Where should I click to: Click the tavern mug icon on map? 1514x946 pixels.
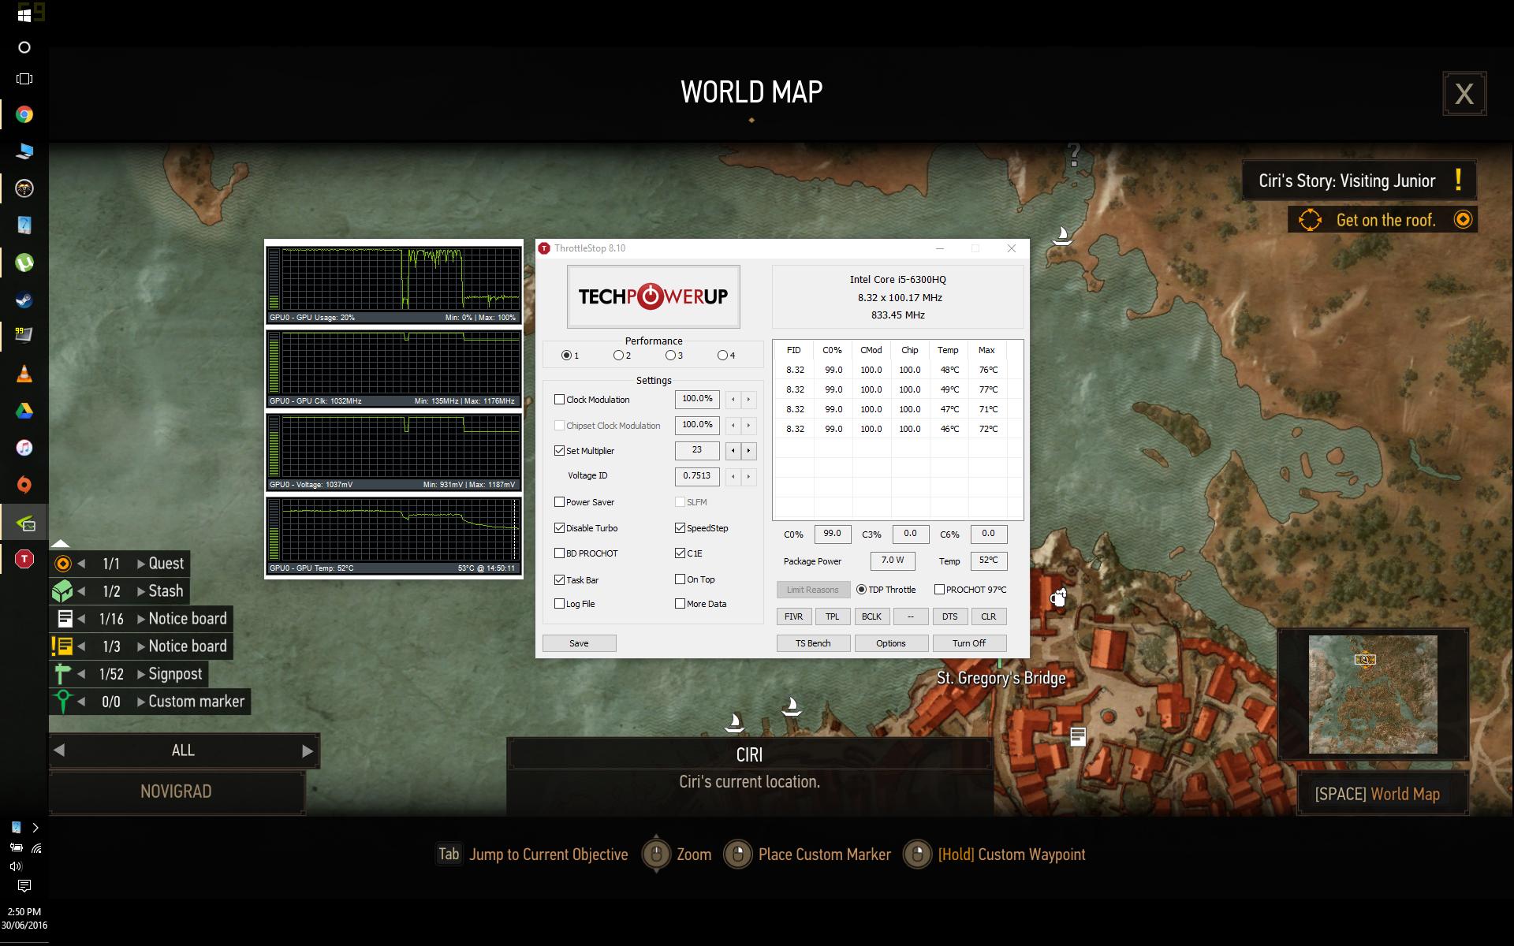(x=1058, y=598)
